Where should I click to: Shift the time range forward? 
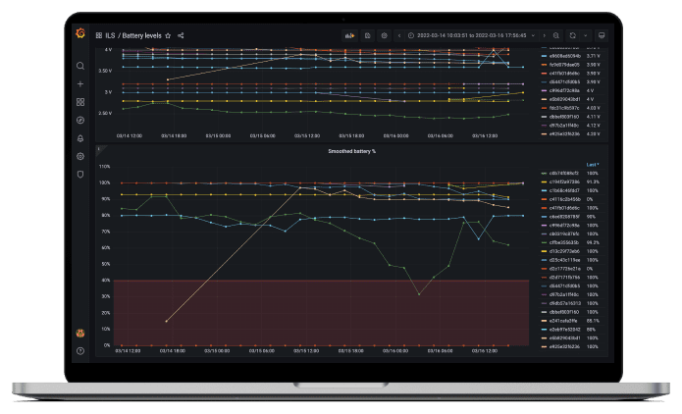[x=544, y=35]
